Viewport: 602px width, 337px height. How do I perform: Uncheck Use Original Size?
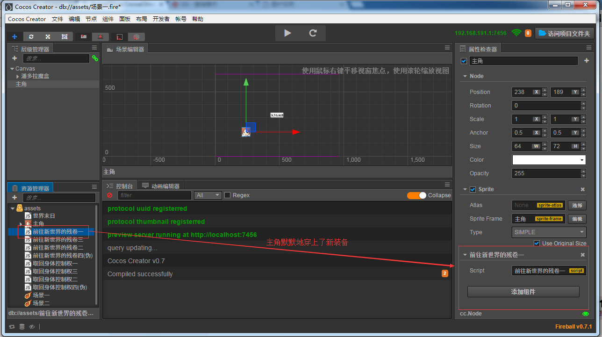point(537,243)
